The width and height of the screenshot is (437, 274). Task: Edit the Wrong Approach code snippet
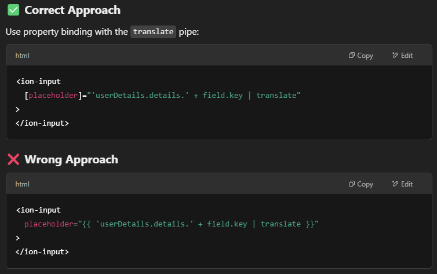point(402,184)
